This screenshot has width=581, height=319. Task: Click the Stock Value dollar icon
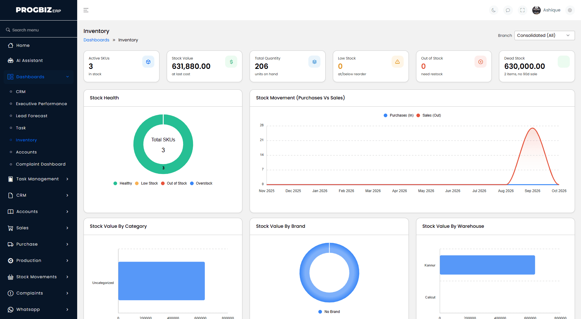231,62
